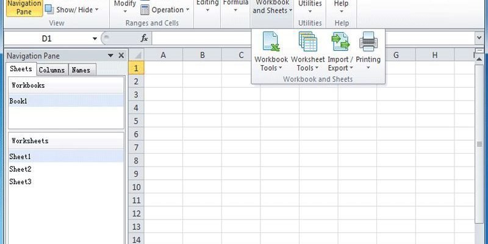The width and height of the screenshot is (488, 244).
Task: Click the Show/Hide icon in View group
Action: [49, 10]
